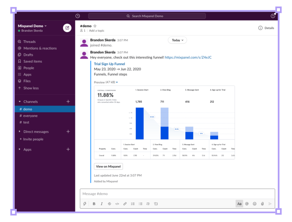Insert a link using link icon

point(125,204)
